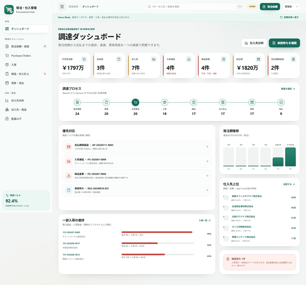Image resolution: width=306 pixels, height=285 pixels.
Task: Click the warning icon on 入荷遅延 card
Action: click(x=189, y=59)
